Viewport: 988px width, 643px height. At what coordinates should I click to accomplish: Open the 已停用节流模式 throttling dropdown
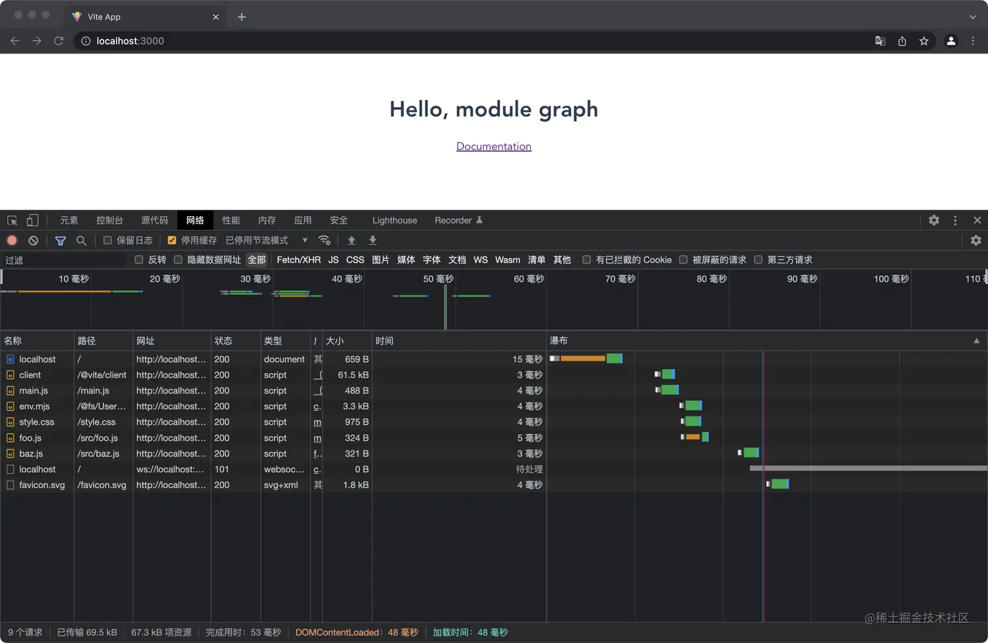coord(266,240)
